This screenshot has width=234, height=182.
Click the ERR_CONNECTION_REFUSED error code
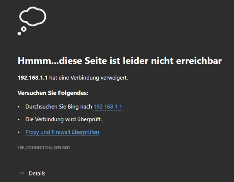(44, 148)
